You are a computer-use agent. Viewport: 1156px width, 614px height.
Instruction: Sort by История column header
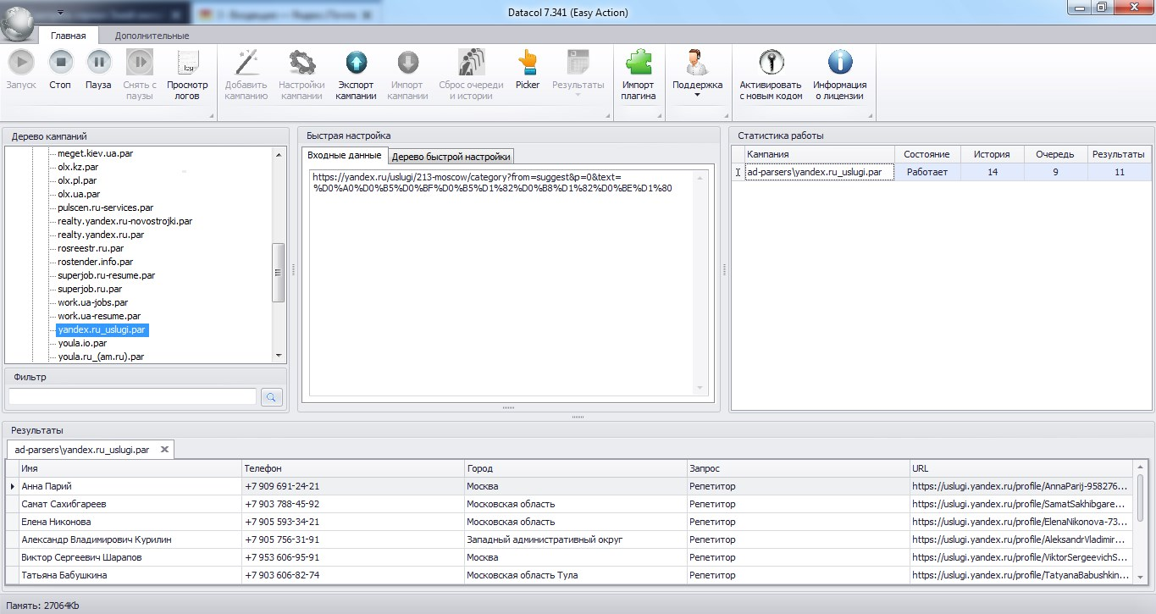click(992, 154)
